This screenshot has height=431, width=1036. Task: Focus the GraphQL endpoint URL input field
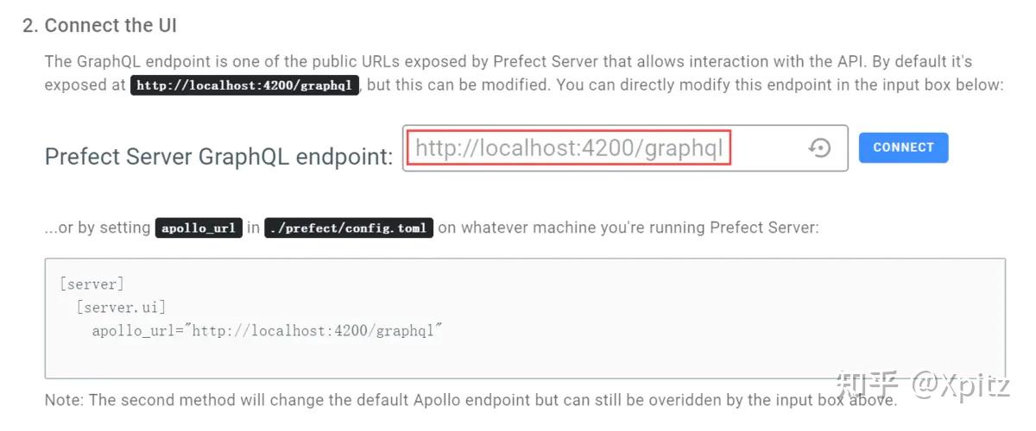570,148
